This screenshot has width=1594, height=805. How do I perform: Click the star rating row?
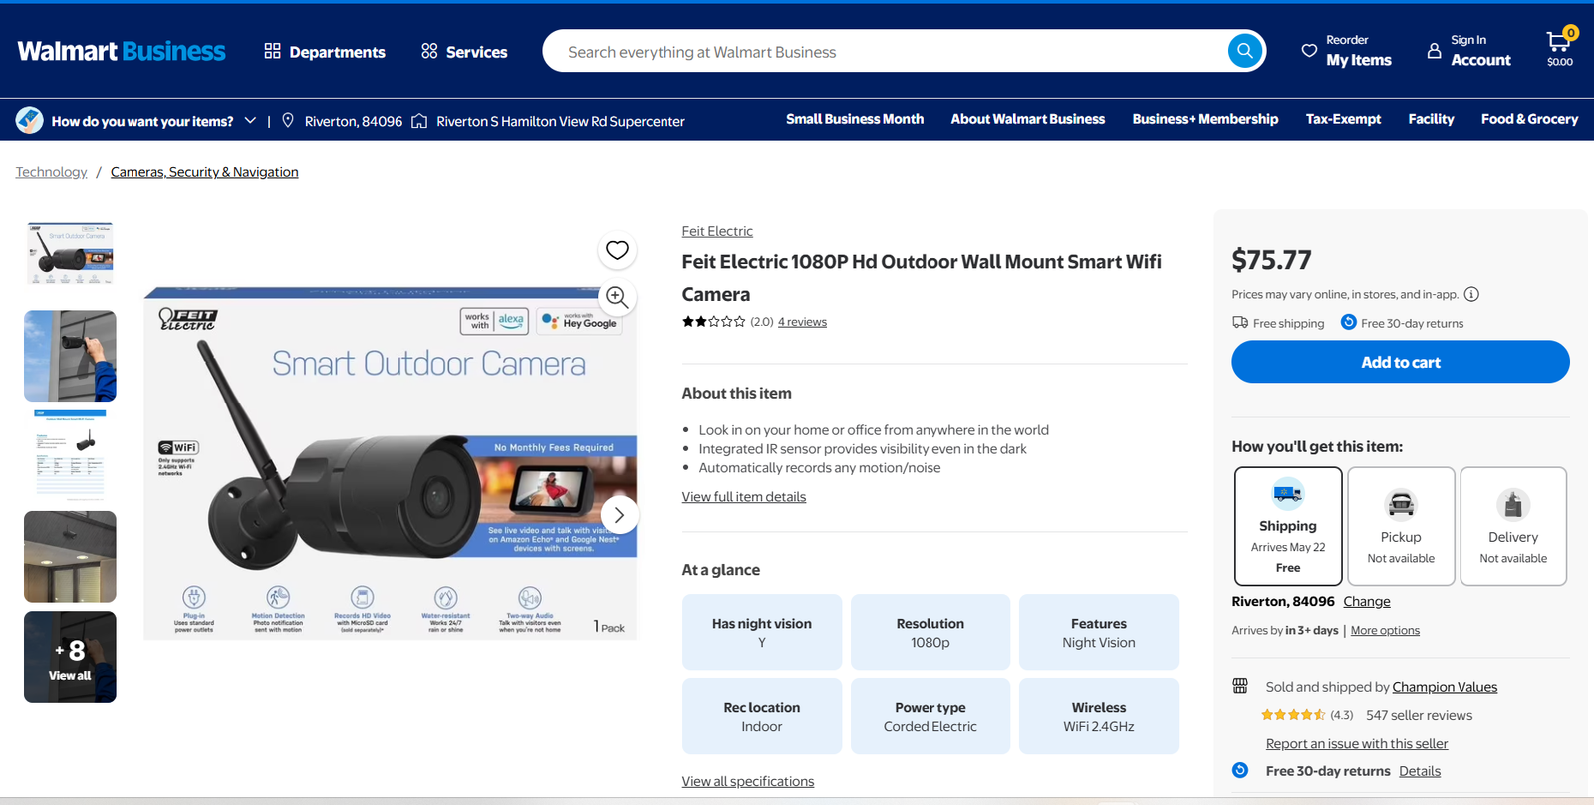click(713, 322)
